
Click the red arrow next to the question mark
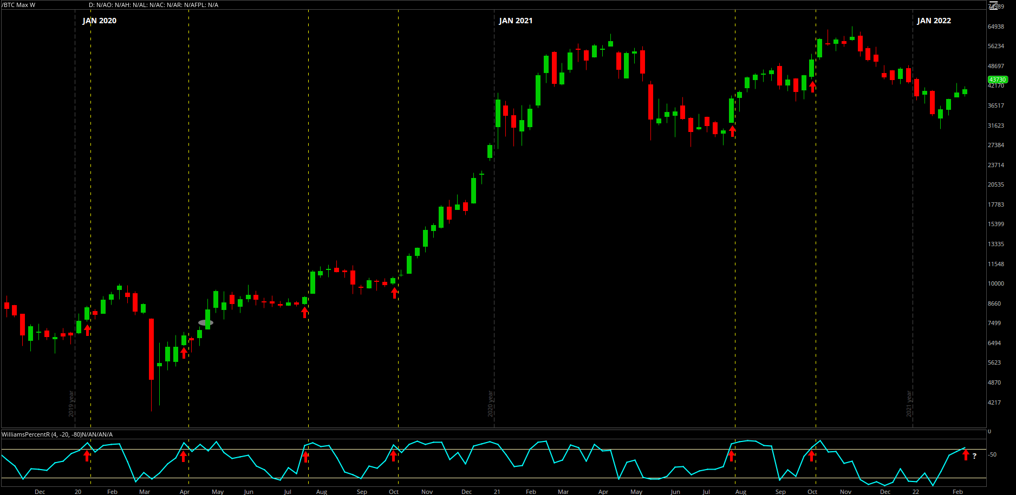tap(966, 454)
